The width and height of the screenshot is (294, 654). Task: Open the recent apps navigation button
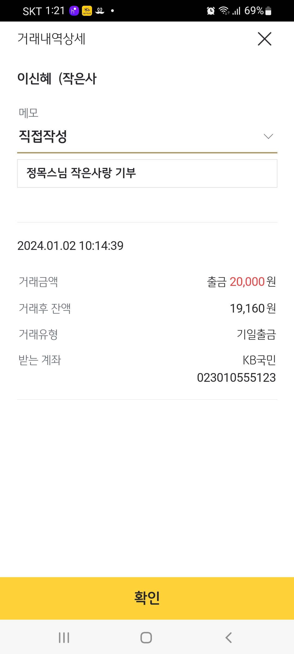coord(64,638)
